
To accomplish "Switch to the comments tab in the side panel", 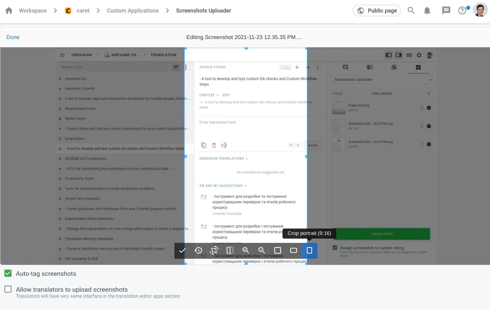I will [345, 67].
